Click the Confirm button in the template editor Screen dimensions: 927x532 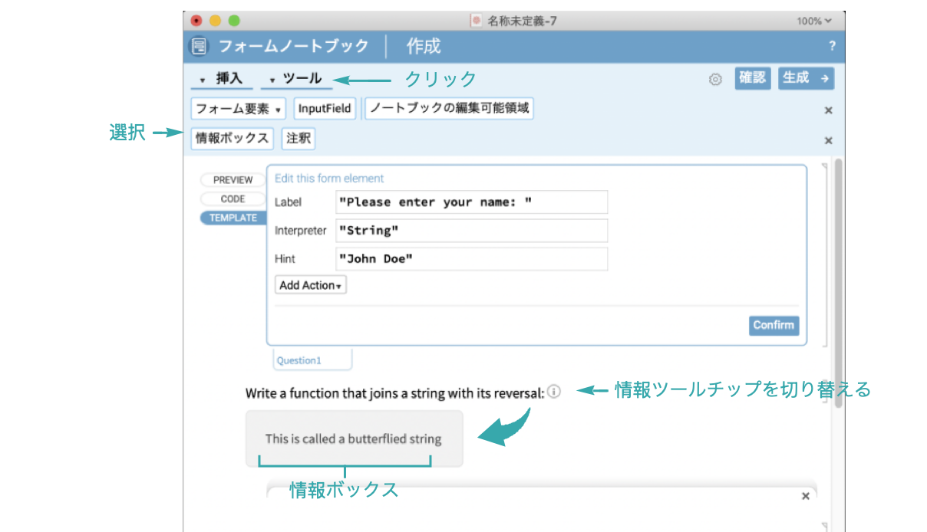(x=774, y=325)
